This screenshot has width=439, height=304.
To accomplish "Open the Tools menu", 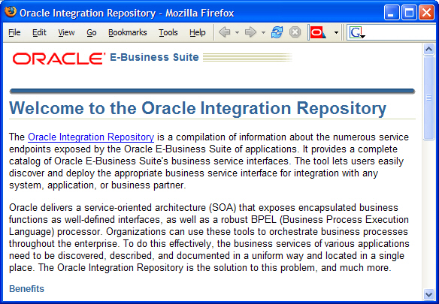I will pyautogui.click(x=168, y=32).
